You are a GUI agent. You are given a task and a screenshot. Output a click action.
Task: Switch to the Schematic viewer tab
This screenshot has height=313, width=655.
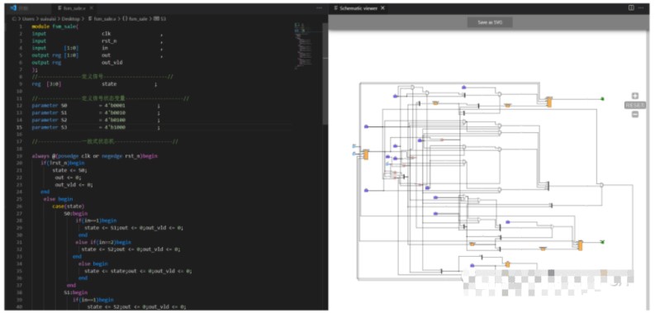[x=358, y=8]
